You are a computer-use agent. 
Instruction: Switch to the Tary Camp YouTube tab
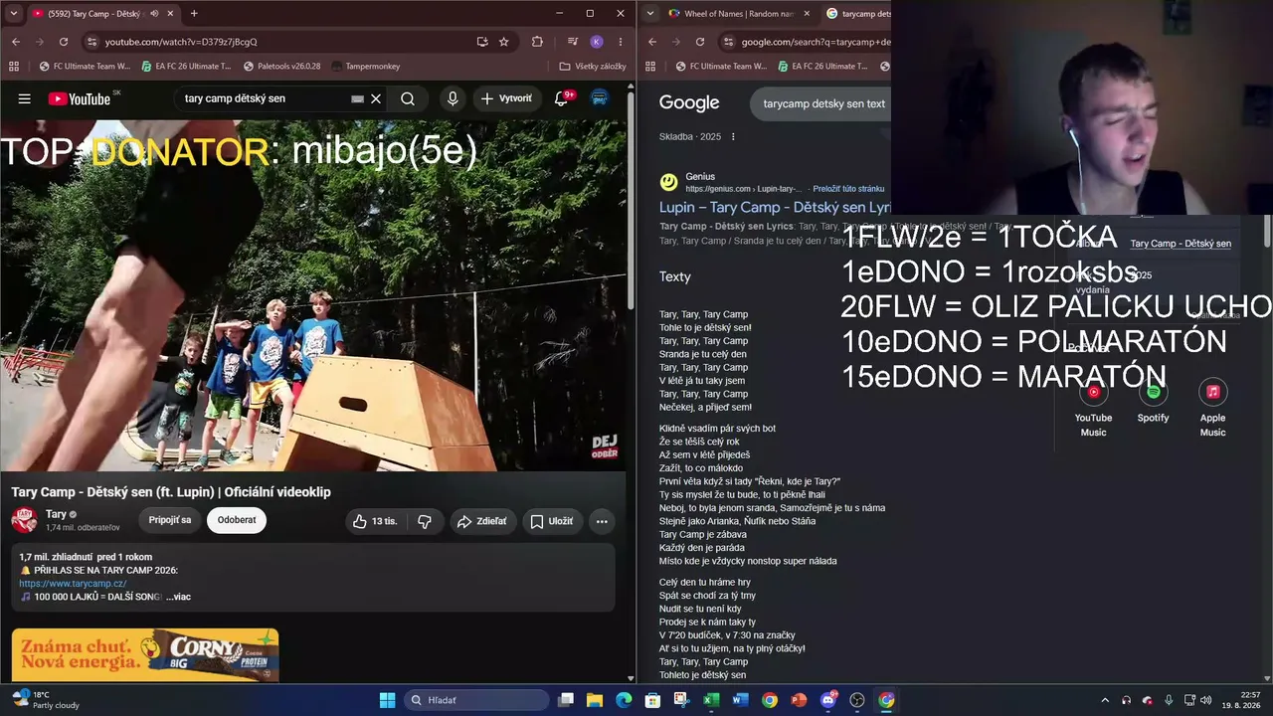99,14
